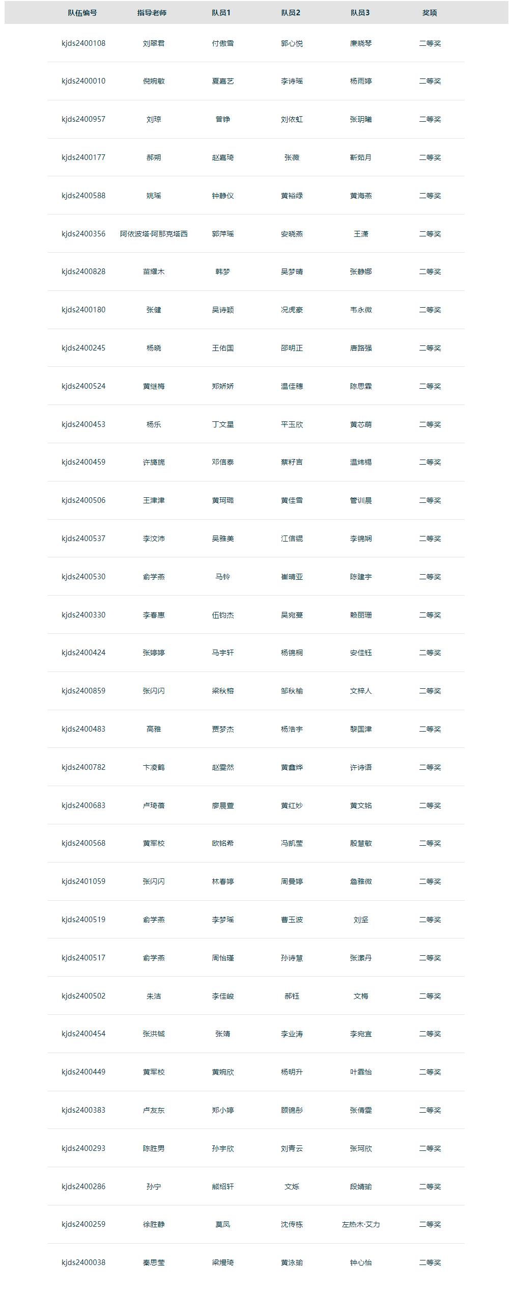This screenshot has height=1290, width=512.
Task: Select the 队员3 column header
Action: [360, 13]
